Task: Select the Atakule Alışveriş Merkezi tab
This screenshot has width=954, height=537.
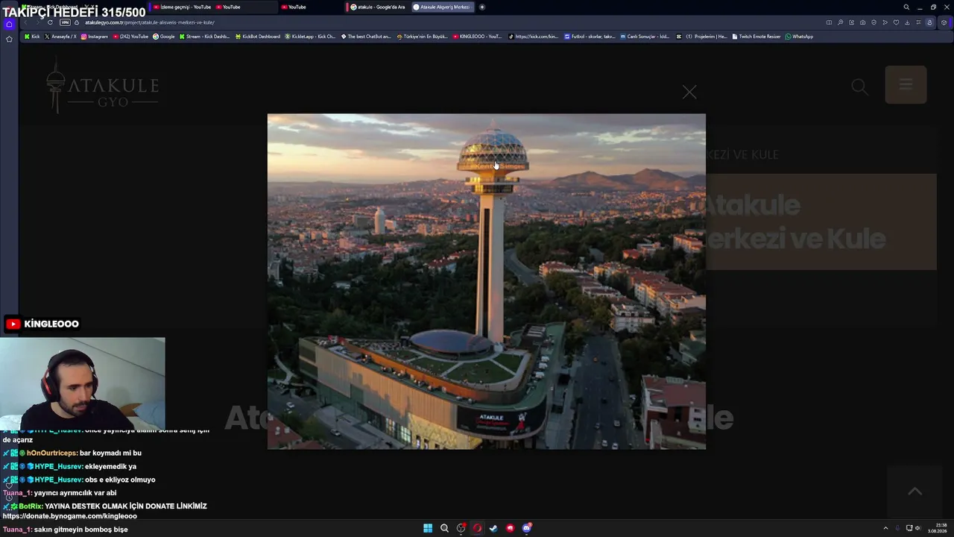Action: point(443,7)
